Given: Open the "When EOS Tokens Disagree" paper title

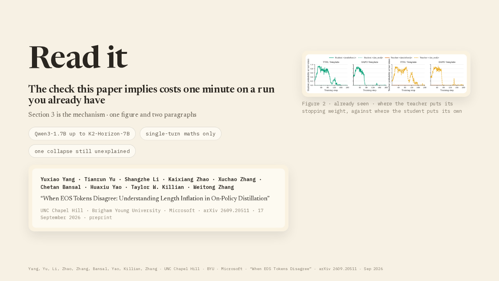Looking at the screenshot, I should click(x=155, y=198).
